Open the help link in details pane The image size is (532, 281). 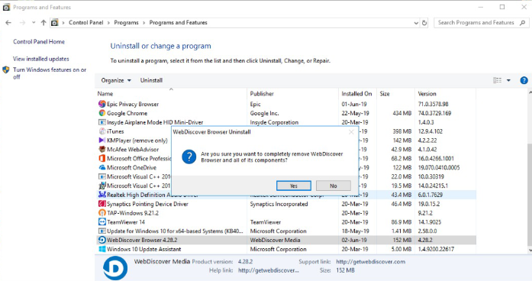coord(269,270)
